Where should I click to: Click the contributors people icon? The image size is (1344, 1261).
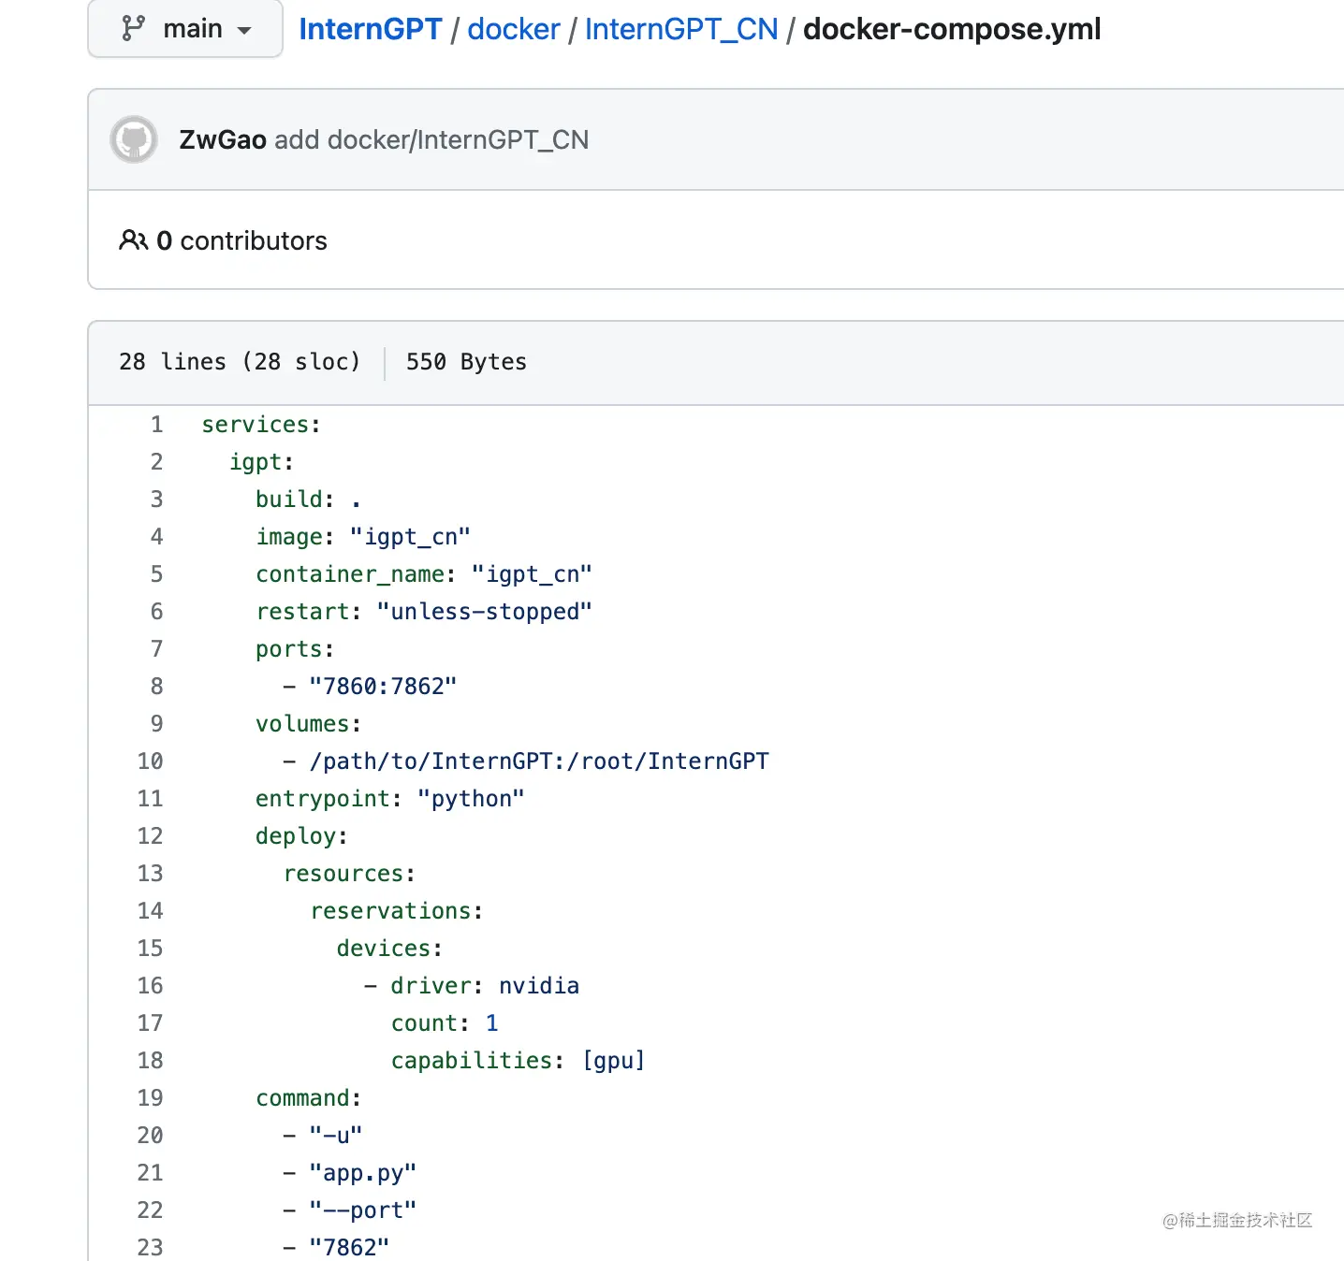pyautogui.click(x=133, y=240)
